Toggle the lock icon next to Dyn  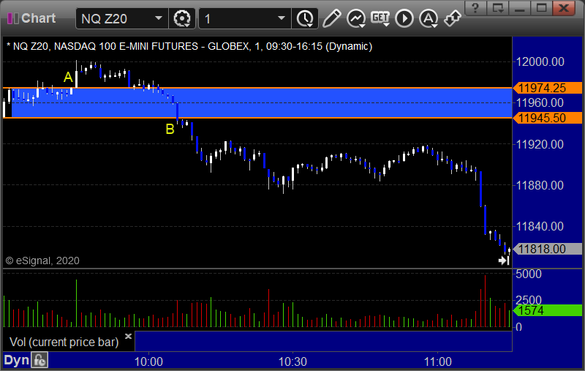[x=39, y=361]
